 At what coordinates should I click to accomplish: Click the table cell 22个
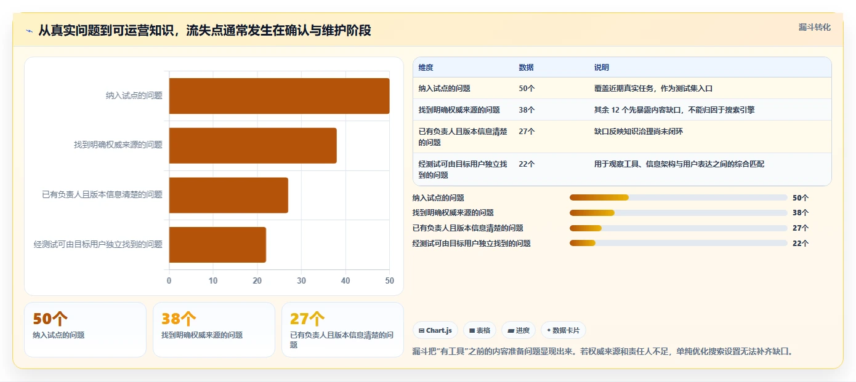[527, 164]
